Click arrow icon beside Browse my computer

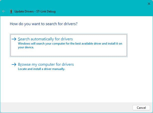tap(14, 64)
